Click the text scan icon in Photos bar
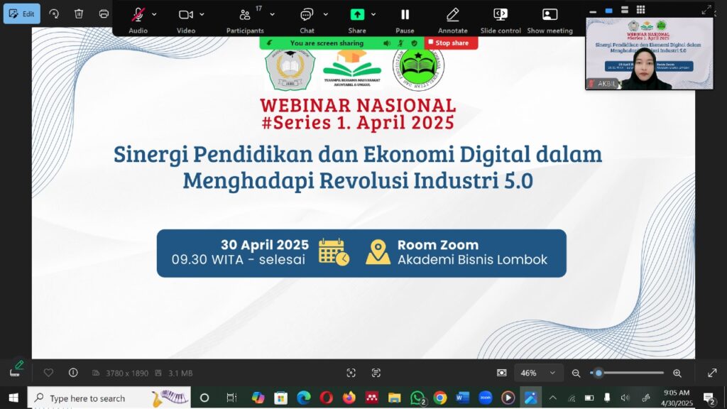Screen dimensions: 727x409 click(x=376, y=373)
